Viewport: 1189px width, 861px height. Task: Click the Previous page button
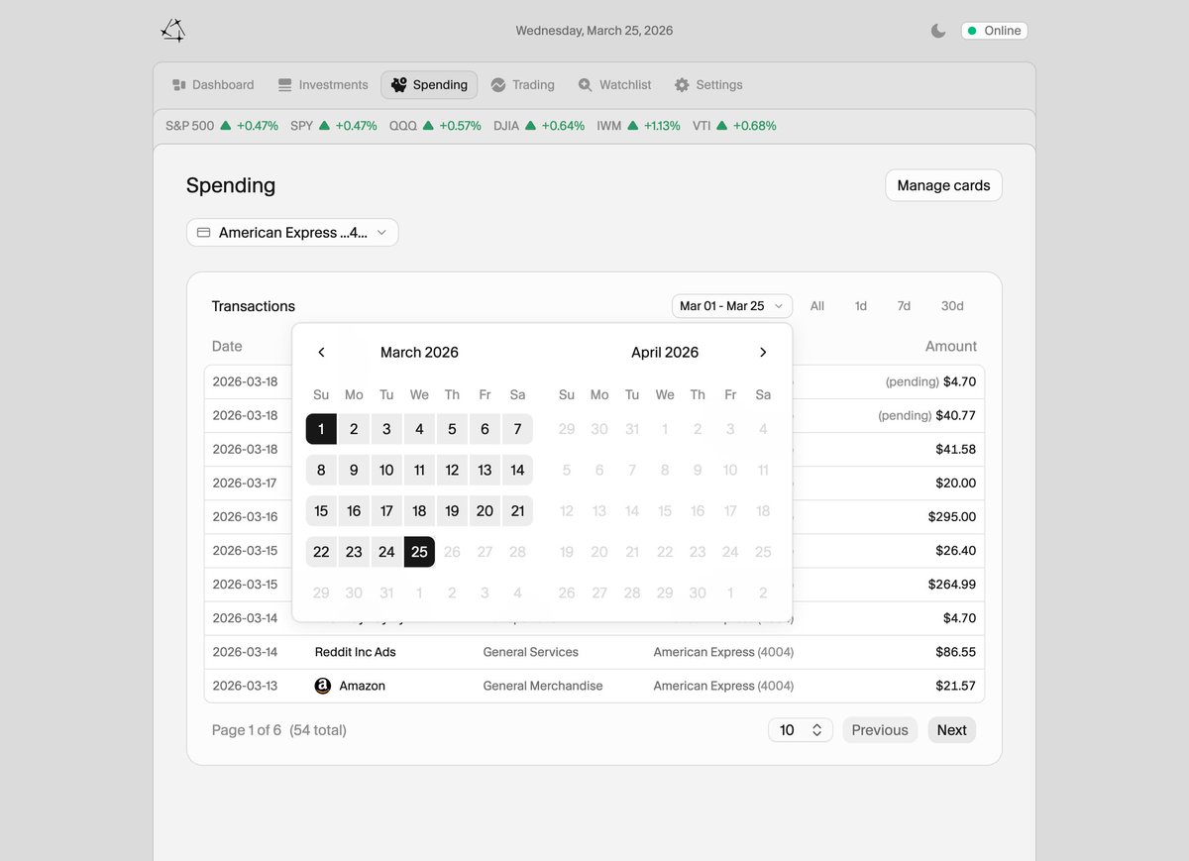[x=880, y=730]
